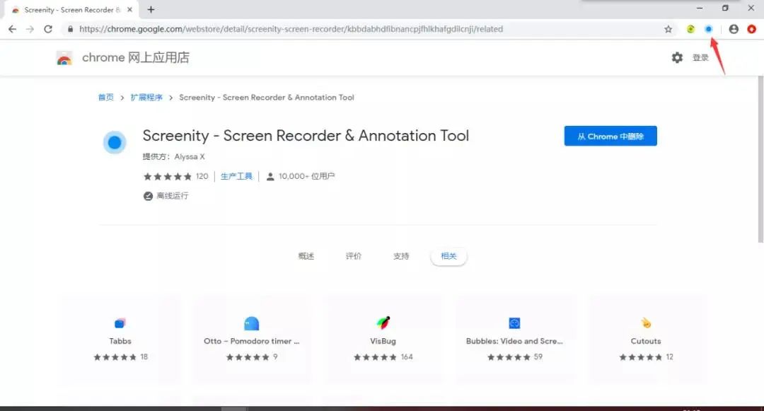Go forward to the next page
Image resolution: width=764 pixels, height=411 pixels.
pyautogui.click(x=30, y=29)
